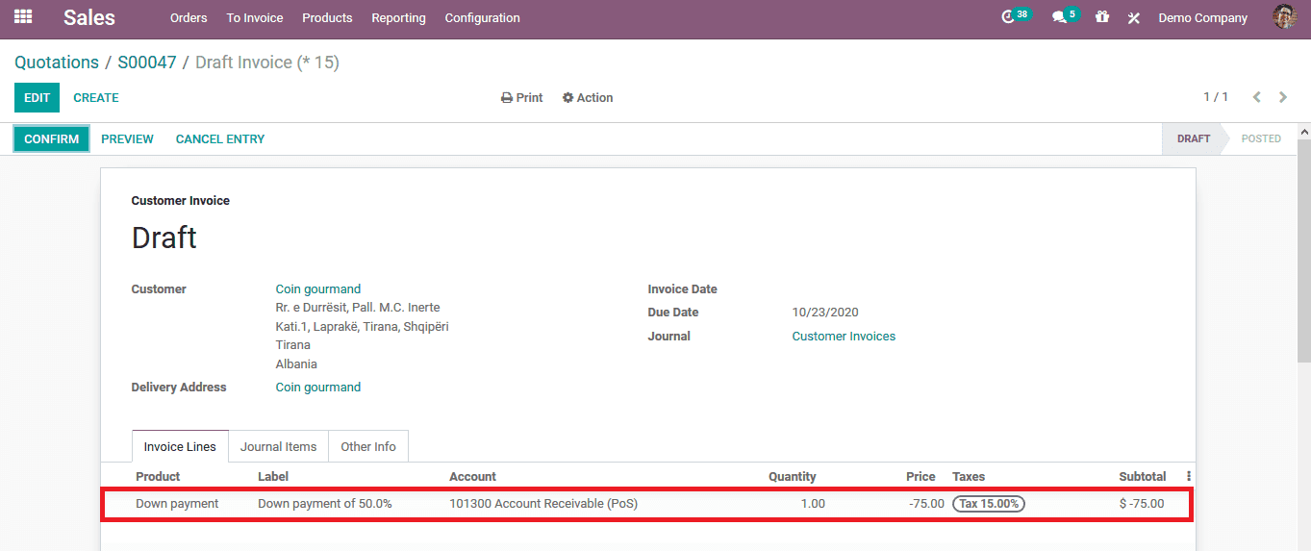Click '101300 Account Receivable (PoS)' cell
Image resolution: width=1311 pixels, height=551 pixels.
[543, 503]
